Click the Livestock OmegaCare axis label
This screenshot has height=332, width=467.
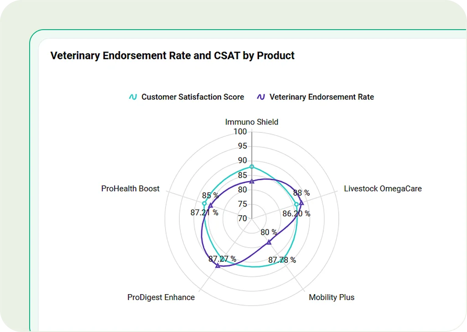[x=383, y=189]
